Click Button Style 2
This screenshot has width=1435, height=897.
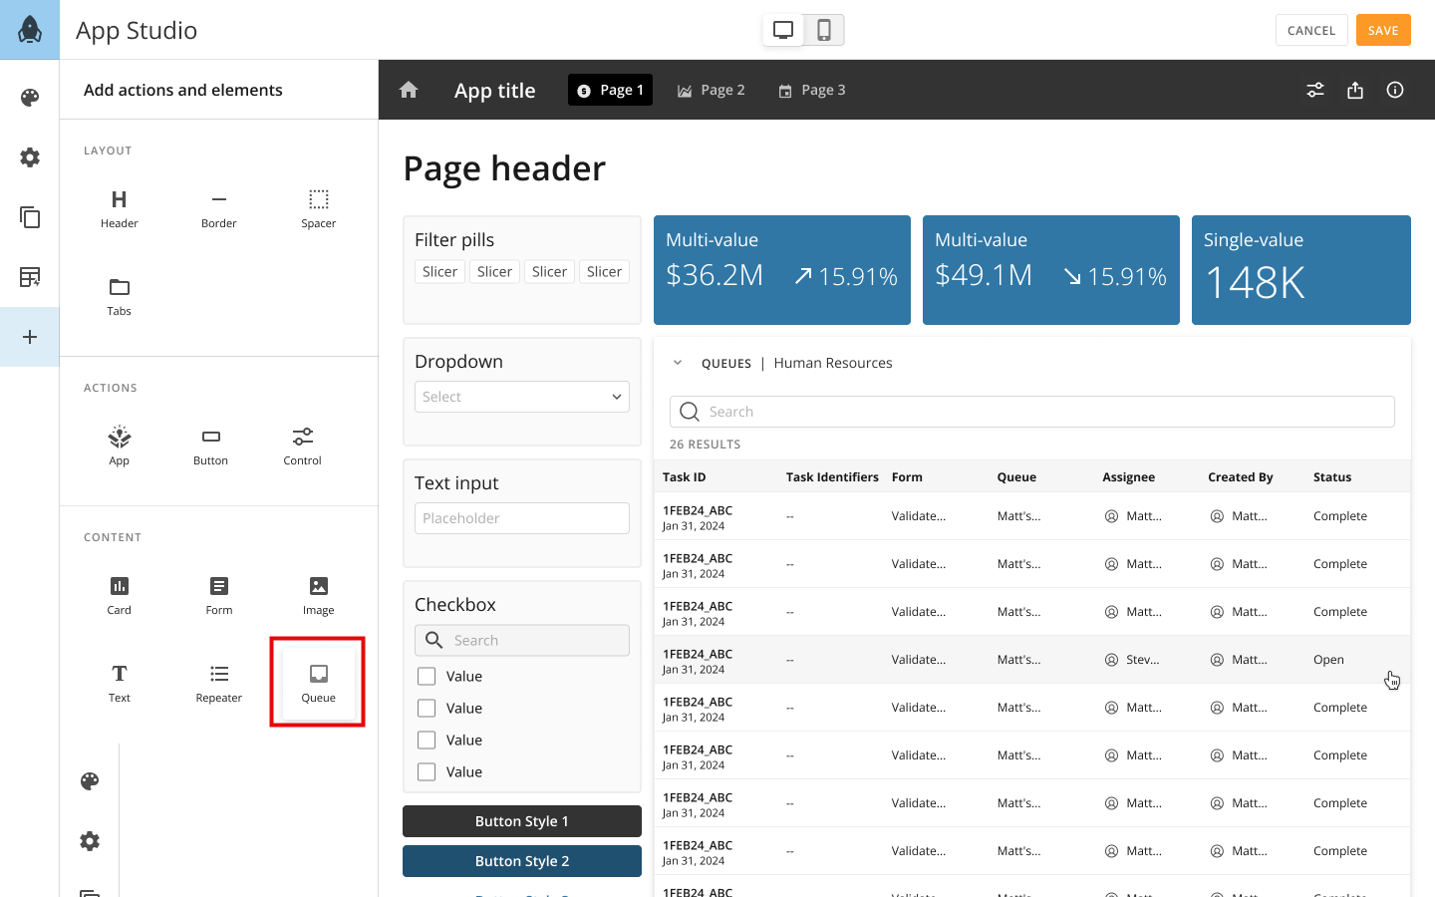point(522,861)
